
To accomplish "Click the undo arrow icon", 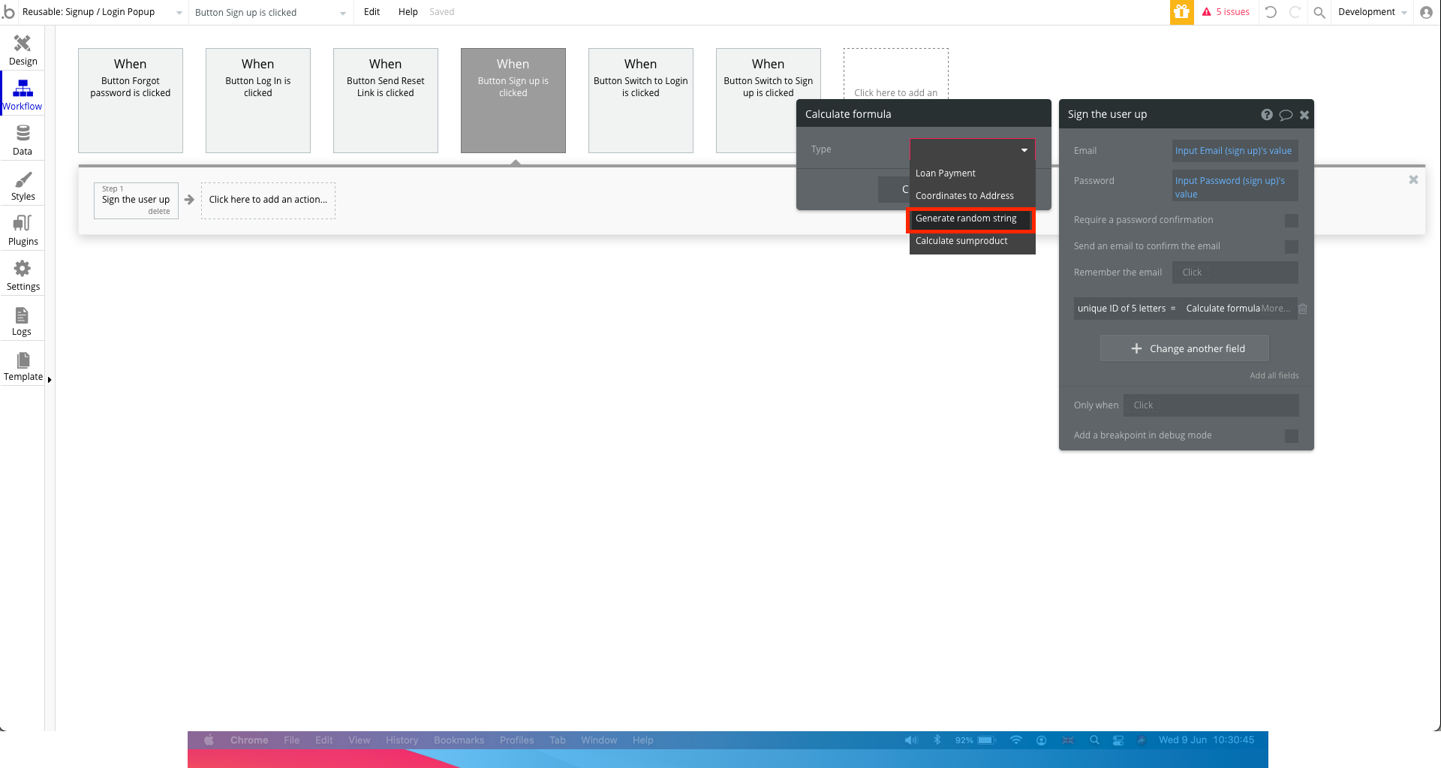I will click(1271, 12).
